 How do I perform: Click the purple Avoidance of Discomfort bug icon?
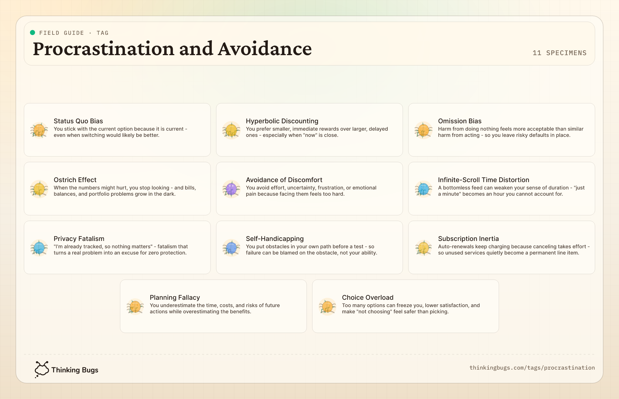(231, 189)
